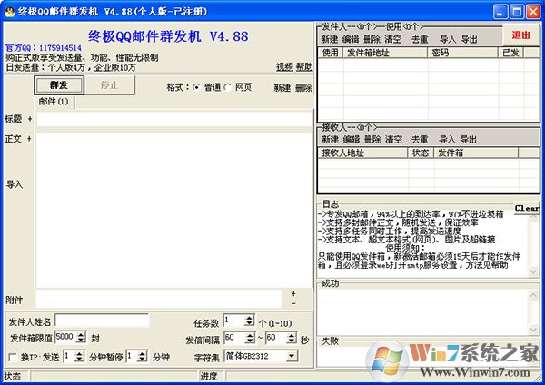Click 去重 in the 接收人 toolbar
The height and width of the screenshot is (385, 545).
420,140
